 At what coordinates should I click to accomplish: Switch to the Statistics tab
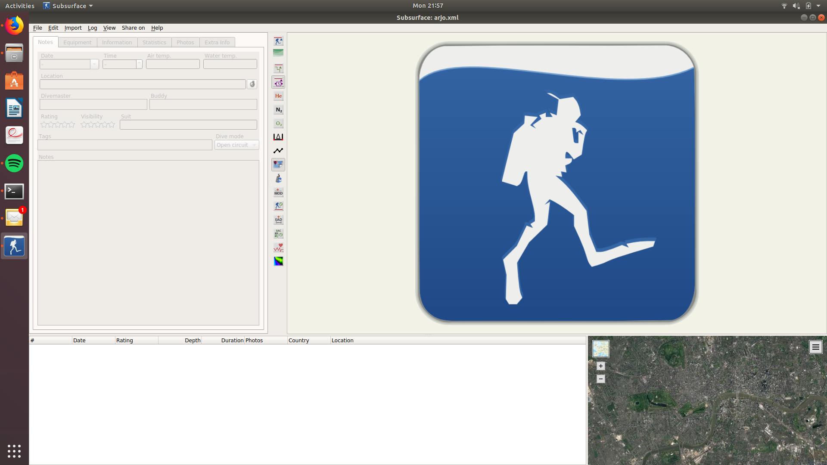154,42
